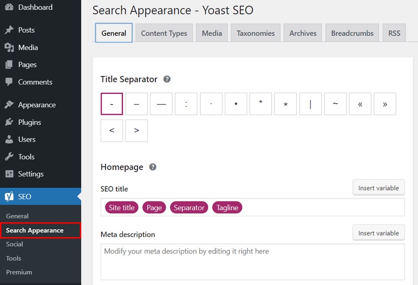The image size is (418, 285).
Task: Open the General submenu under SEO
Action: [x=17, y=216]
